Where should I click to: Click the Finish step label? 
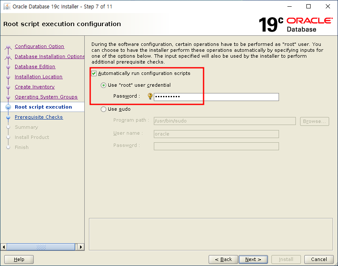(x=21, y=147)
